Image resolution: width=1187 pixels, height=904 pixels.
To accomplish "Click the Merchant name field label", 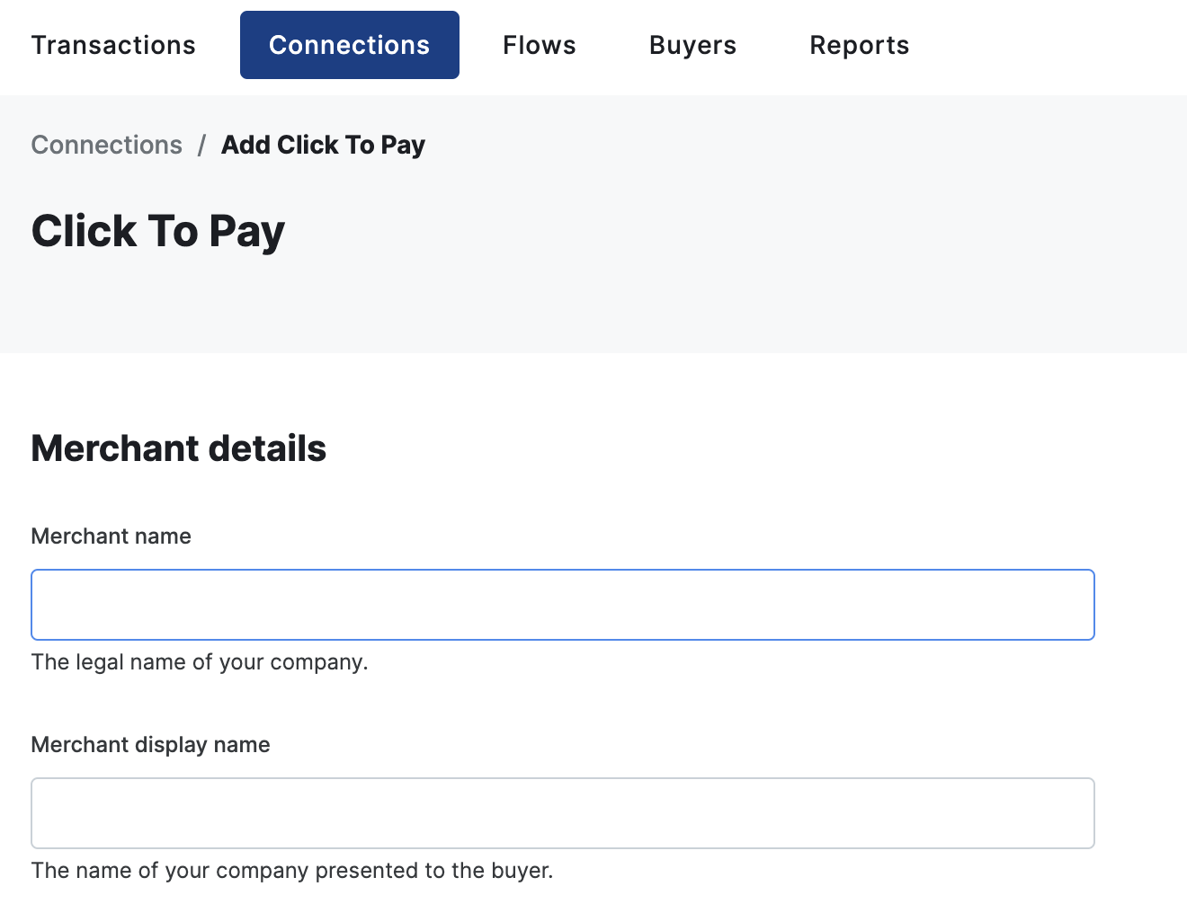I will (111, 536).
